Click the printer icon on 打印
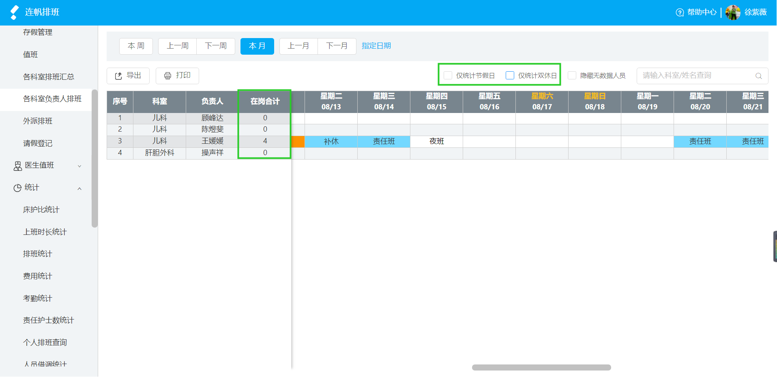 (167, 76)
